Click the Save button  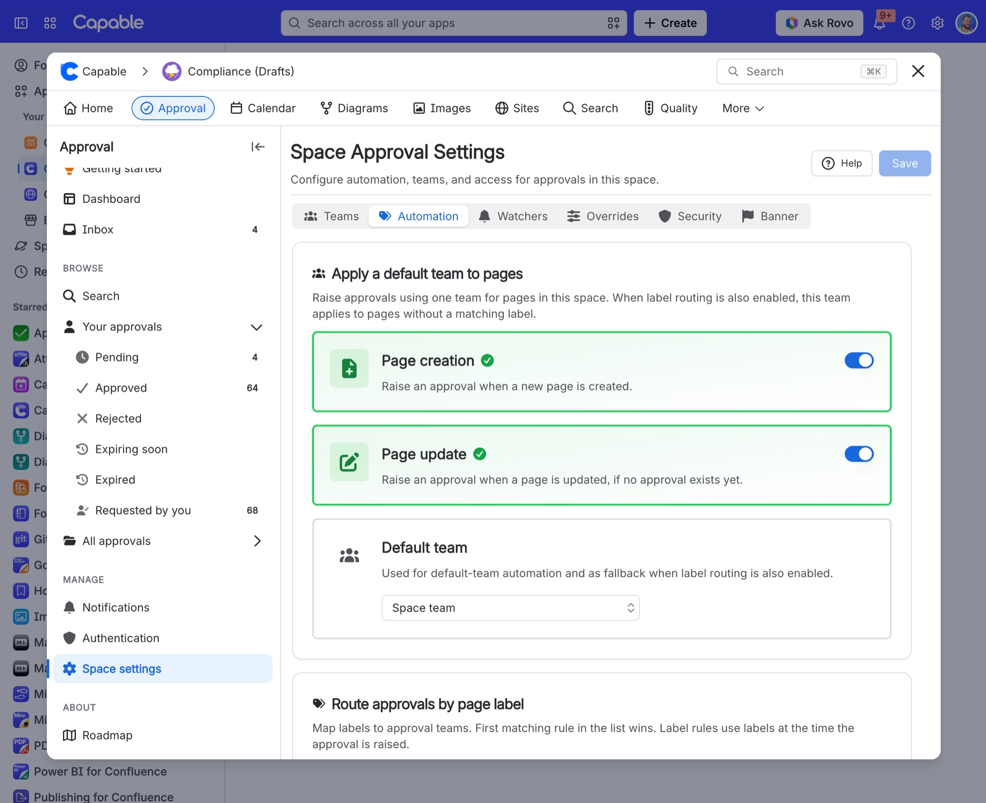pos(905,164)
